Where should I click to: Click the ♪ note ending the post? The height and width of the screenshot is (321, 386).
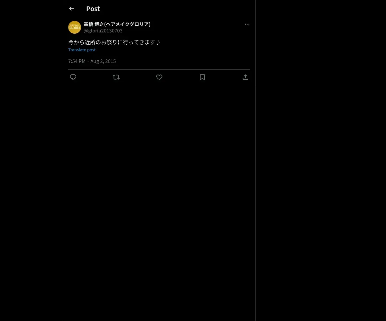click(x=158, y=42)
